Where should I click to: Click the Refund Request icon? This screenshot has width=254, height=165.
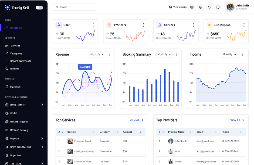(x=7, y=122)
